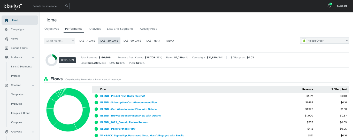Screen dimensions: 353x140
Task: Click the Klaviyo logo
Action: pos(13,6)
